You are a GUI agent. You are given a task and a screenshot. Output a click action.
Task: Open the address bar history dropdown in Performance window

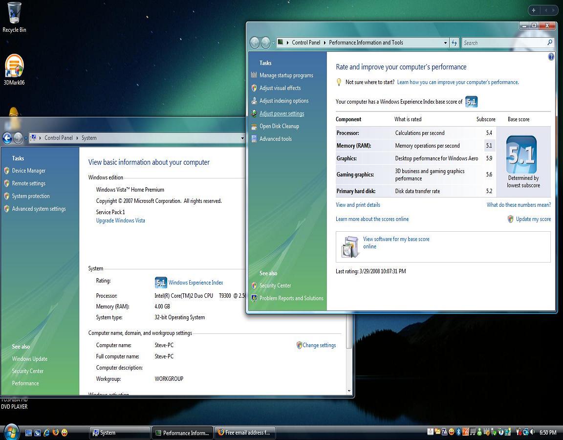[x=445, y=43]
